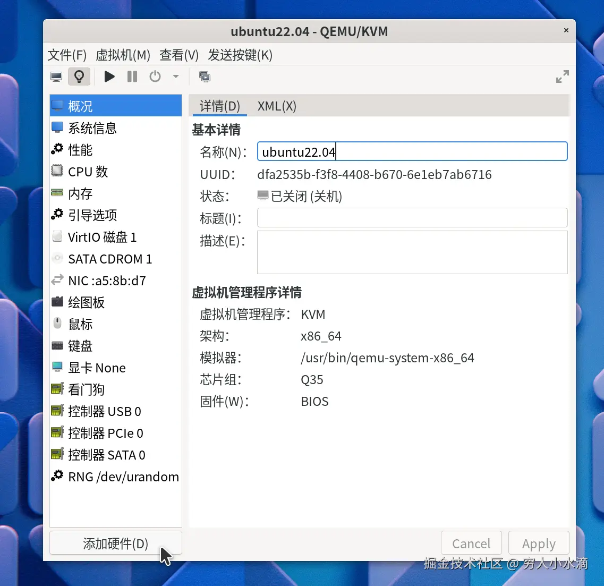Click the /usr/bin/qemu-system-x86_64 emulator path
The width and height of the screenshot is (604, 586).
click(387, 358)
